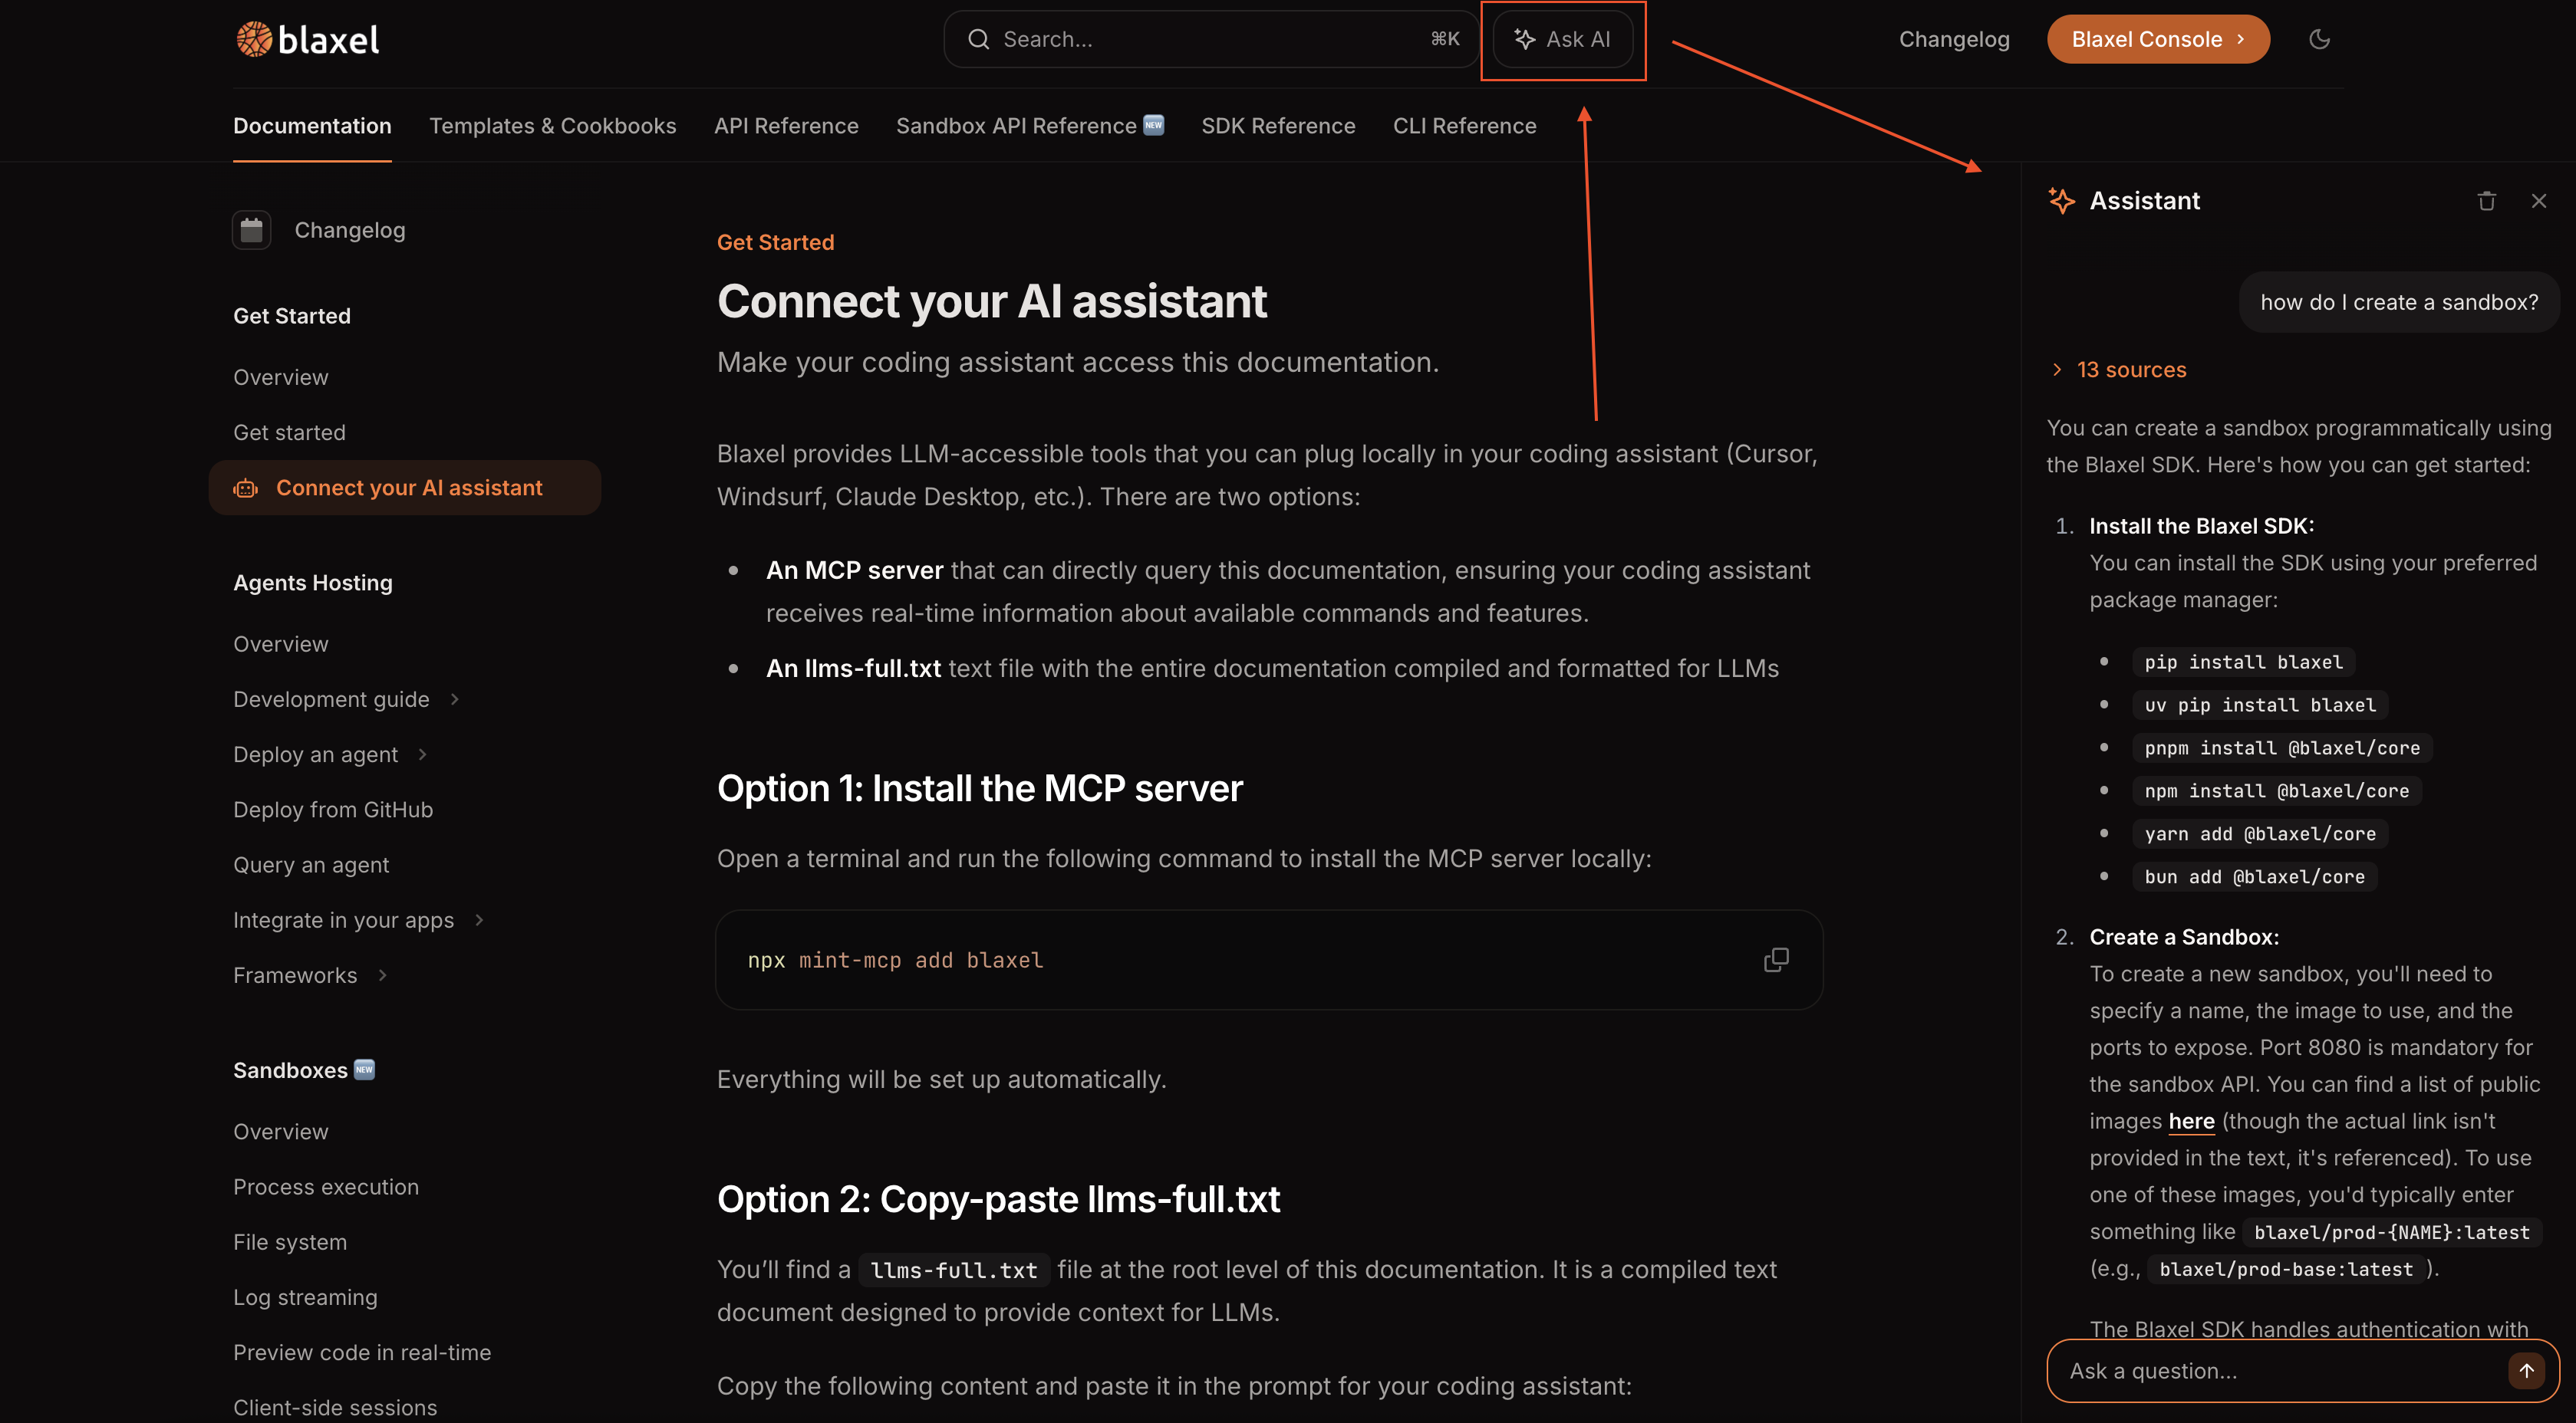The image size is (2576, 1423).
Task: Click 'yarn add @blaxel/core' snippet
Action: coord(2260,834)
